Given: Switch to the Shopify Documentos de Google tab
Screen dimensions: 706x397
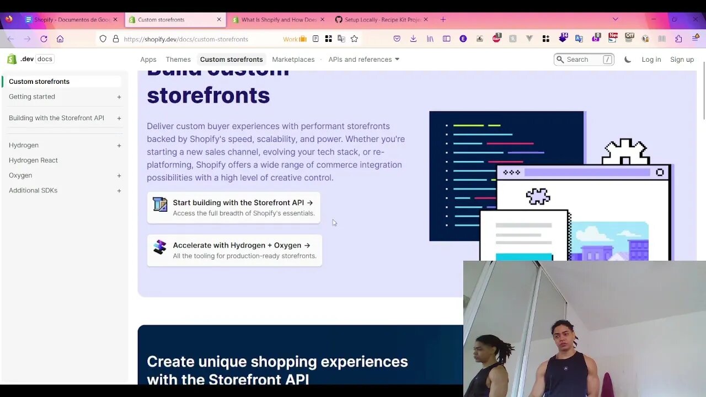Looking at the screenshot, I should tap(72, 19).
